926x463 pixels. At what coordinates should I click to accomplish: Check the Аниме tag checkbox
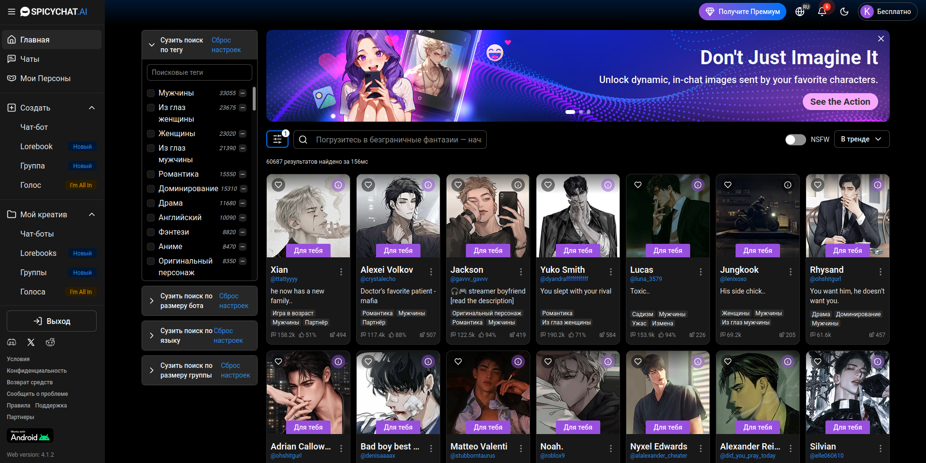pos(151,247)
